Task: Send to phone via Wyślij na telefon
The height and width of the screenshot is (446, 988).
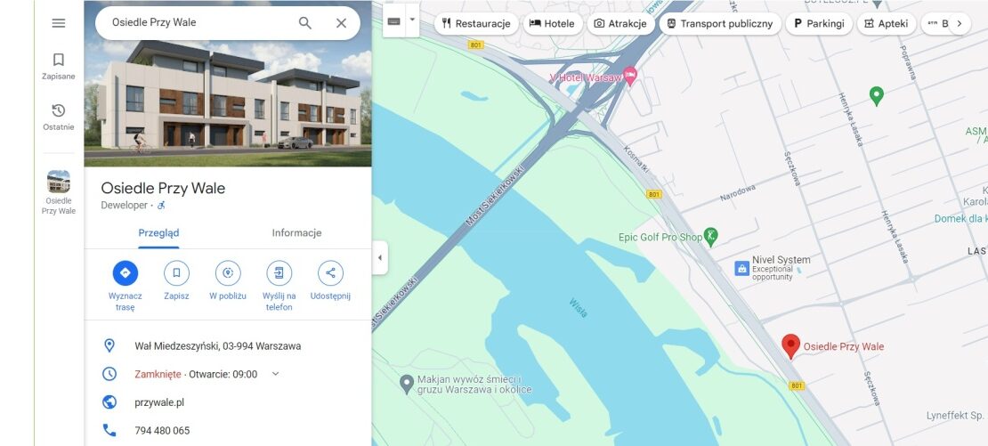Action: [279, 286]
